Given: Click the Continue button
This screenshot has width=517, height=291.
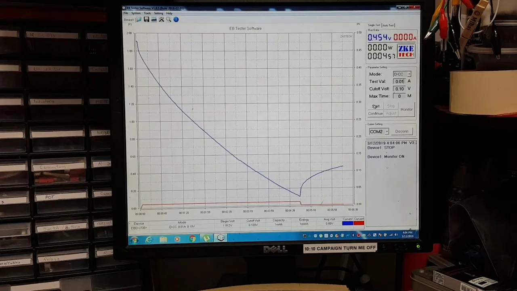Looking at the screenshot, I should (x=375, y=114).
